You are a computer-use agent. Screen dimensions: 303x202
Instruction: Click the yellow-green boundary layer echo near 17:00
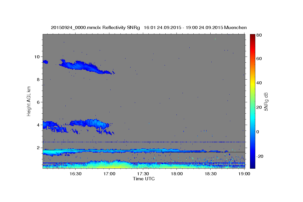tap(111, 165)
